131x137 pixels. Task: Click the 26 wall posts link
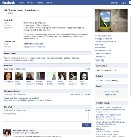tap(21, 110)
